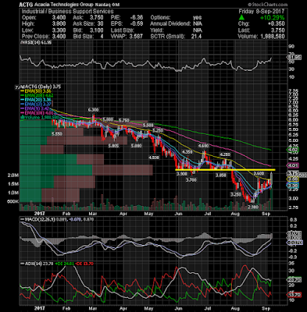
Task: Click the +10.29% percent change value
Action: tap(272, 18)
